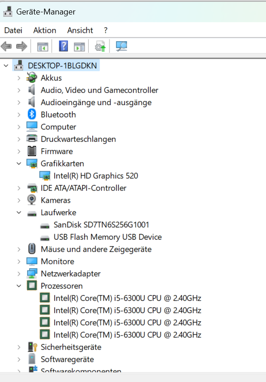This screenshot has height=382, width=266.
Task: Click the Kameras webcam icon
Action: click(x=32, y=200)
